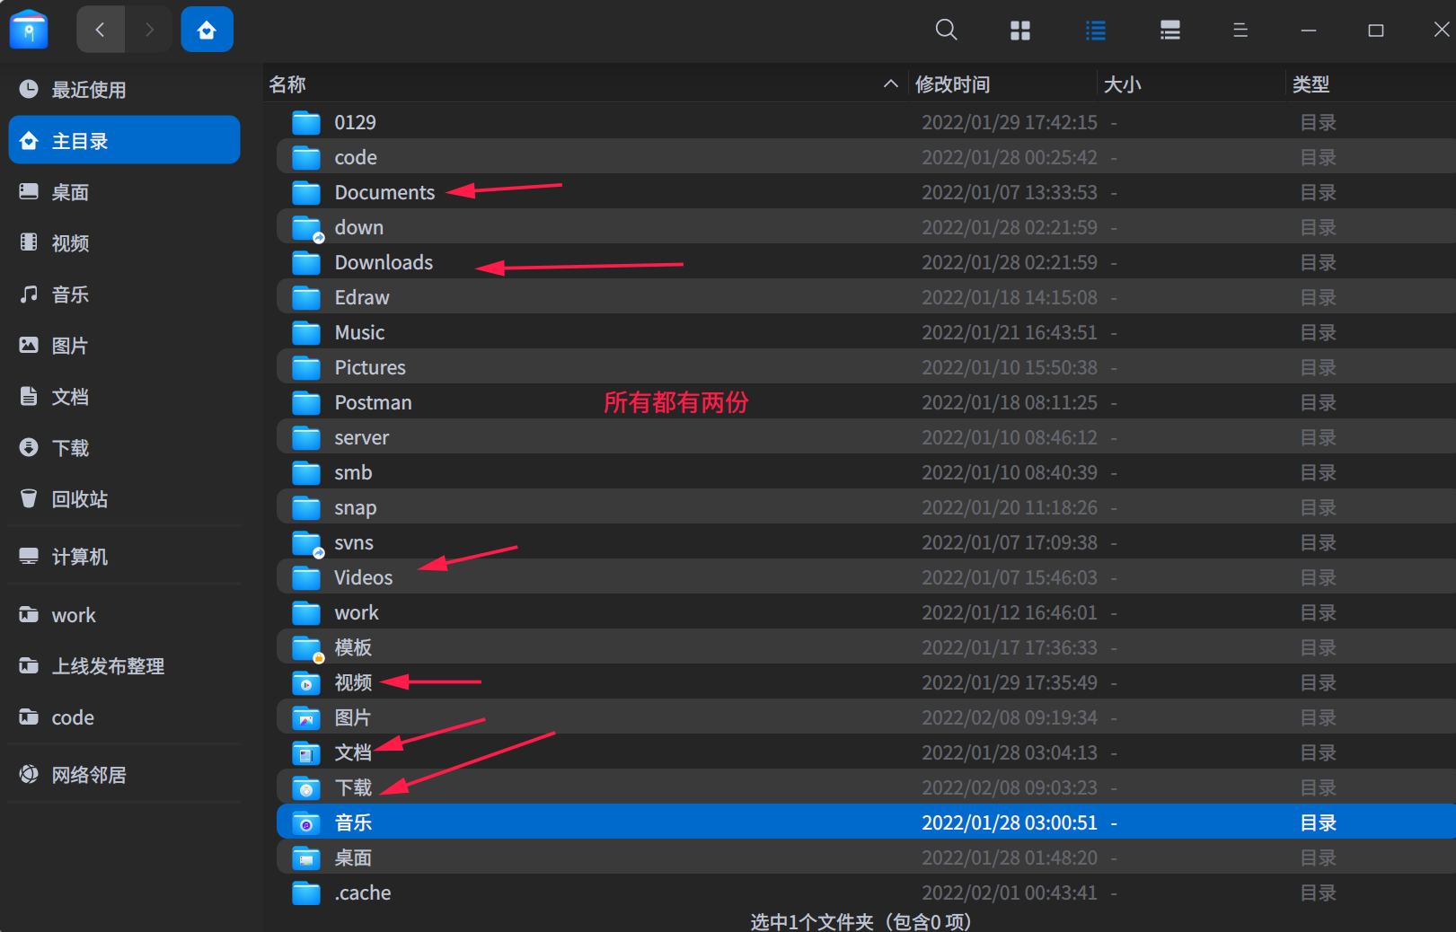Switch to icon grid view
The height and width of the screenshot is (932, 1456).
[x=1020, y=31]
